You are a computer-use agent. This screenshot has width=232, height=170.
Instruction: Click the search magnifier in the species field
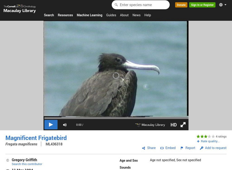[117, 5]
